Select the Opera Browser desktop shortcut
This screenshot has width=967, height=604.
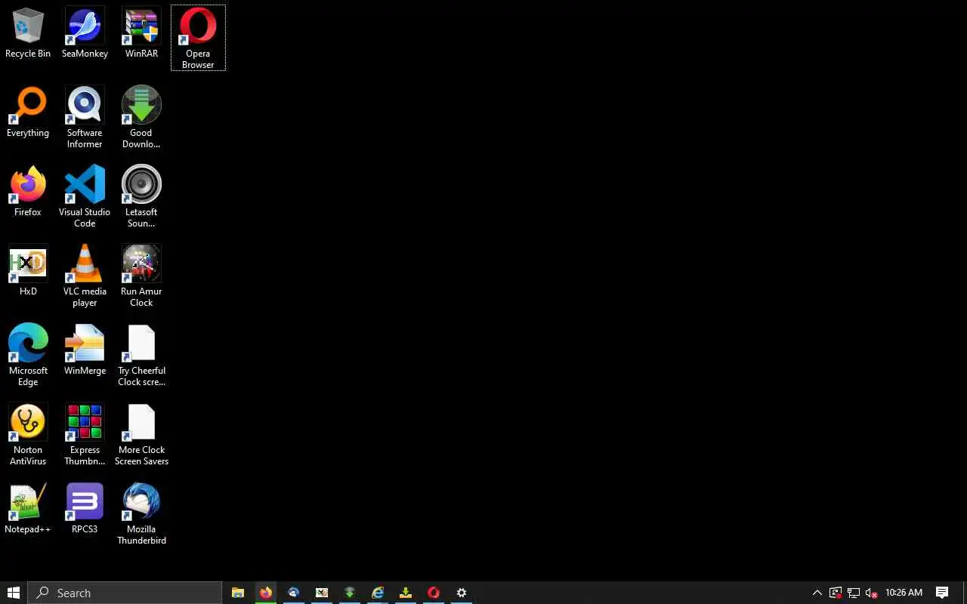click(x=198, y=38)
